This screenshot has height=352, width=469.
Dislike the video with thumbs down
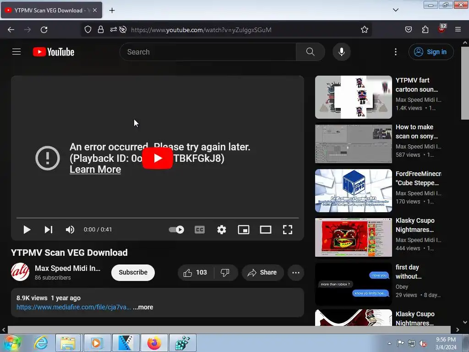[x=225, y=272]
